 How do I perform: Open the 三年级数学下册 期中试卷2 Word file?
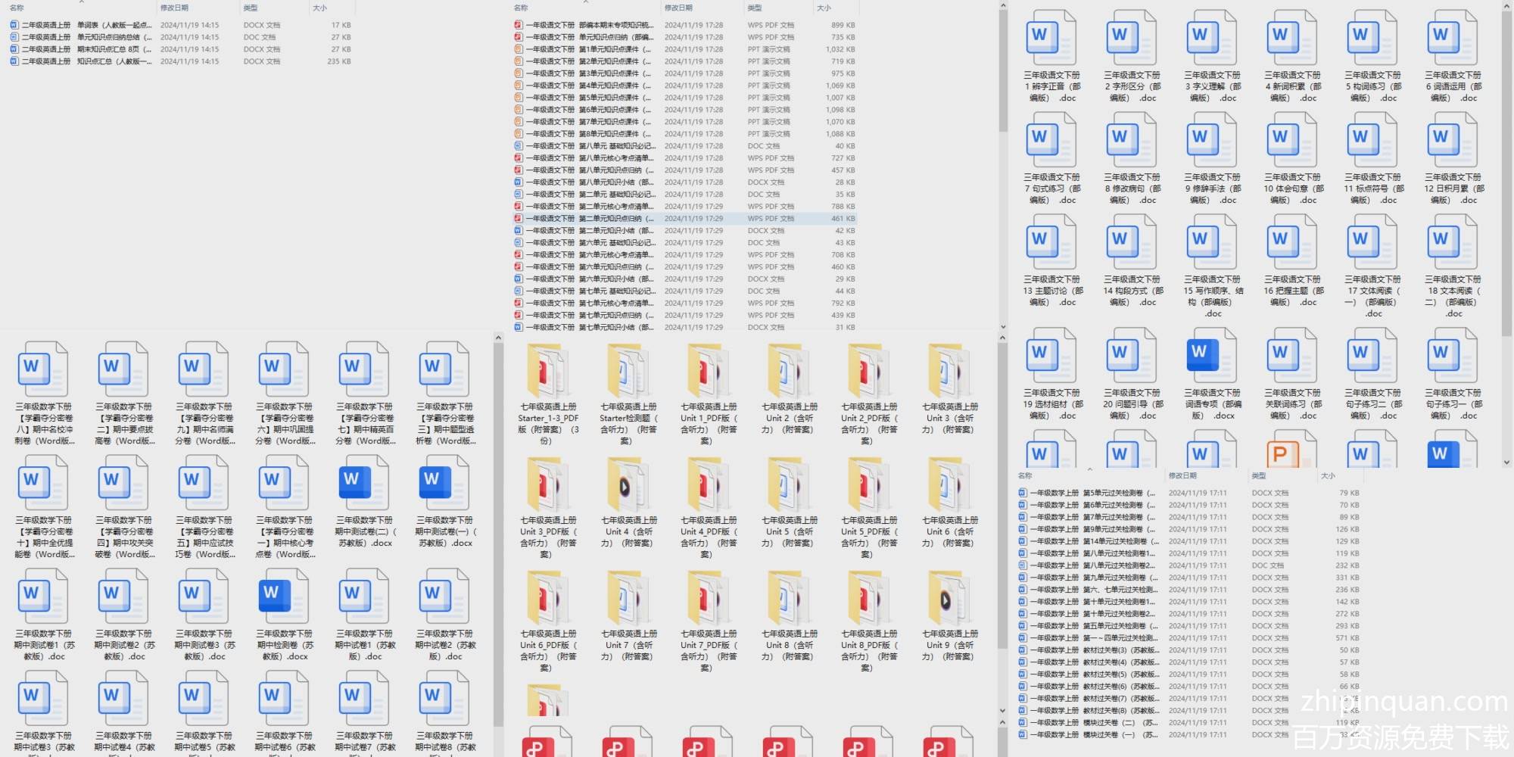tap(444, 597)
